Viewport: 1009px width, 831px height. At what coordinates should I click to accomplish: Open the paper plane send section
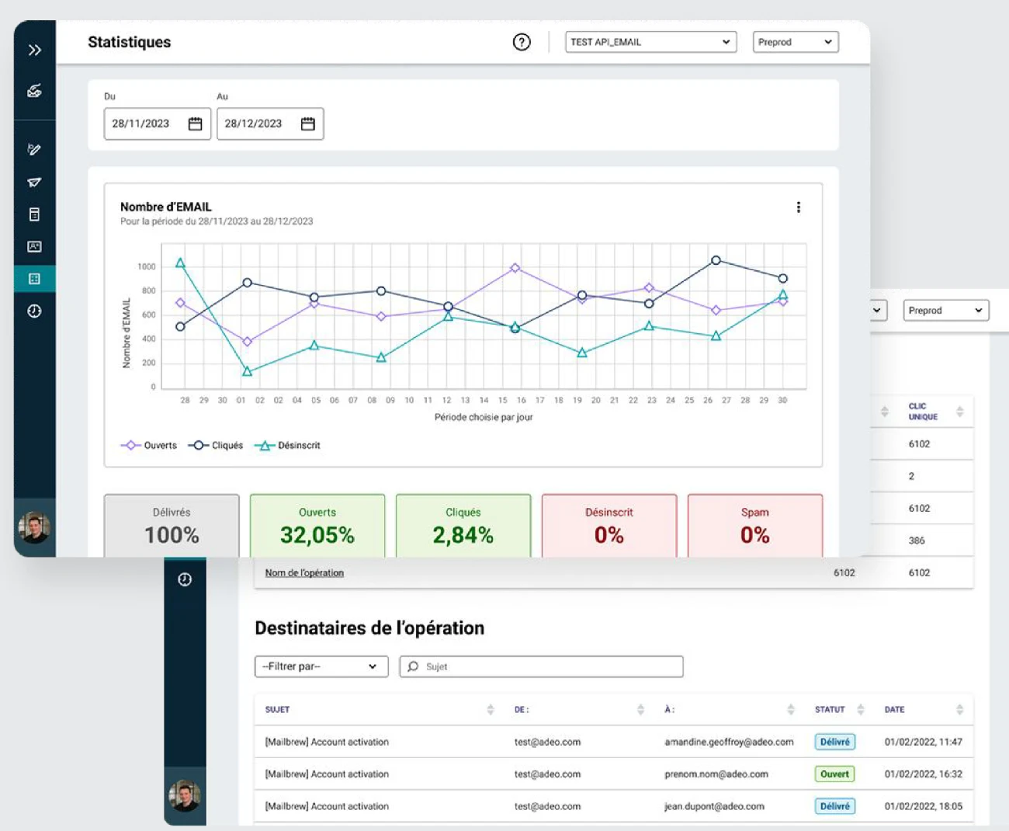coord(34,182)
